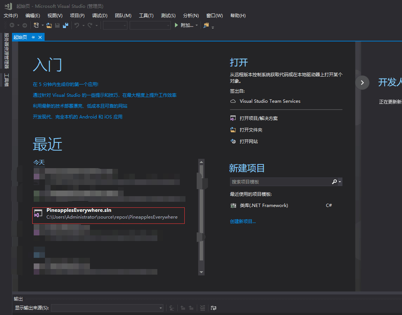Click the Save All toolbar icon
This screenshot has height=315, width=402.
(x=66, y=25)
